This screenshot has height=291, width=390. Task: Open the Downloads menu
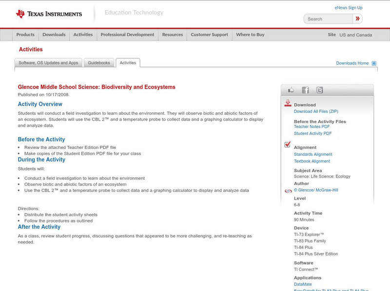[54, 35]
